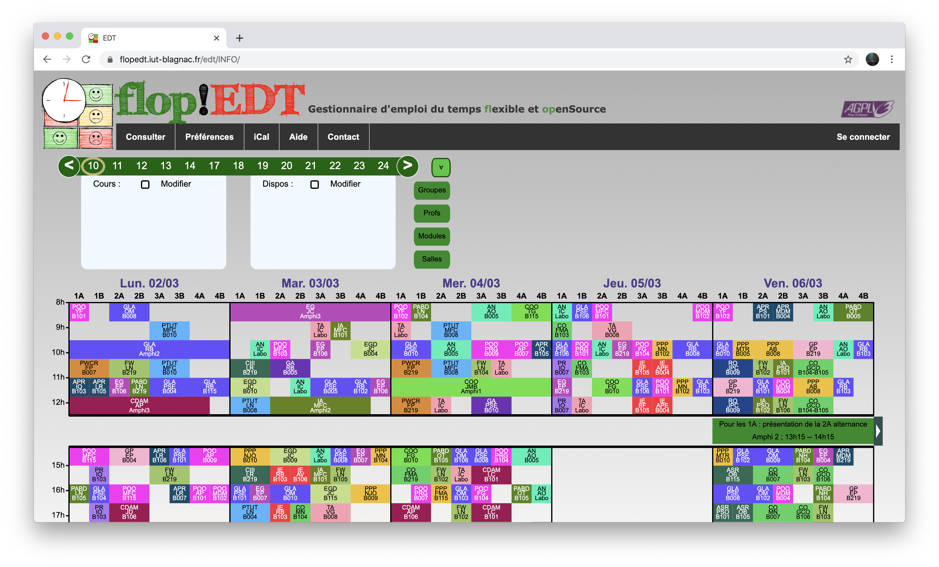939x567 pixels.
Task: Select week 12
Action: click(x=141, y=166)
